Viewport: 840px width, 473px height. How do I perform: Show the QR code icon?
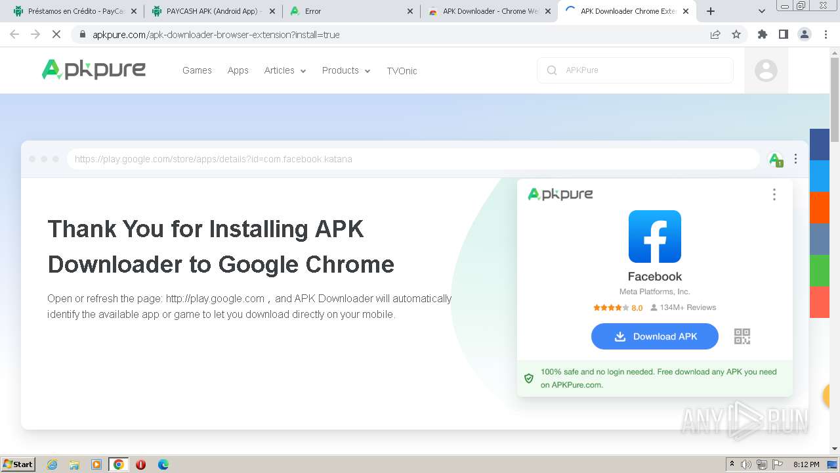coord(742,336)
